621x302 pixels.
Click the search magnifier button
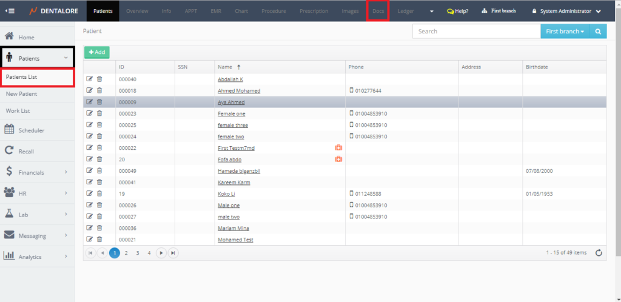598,32
